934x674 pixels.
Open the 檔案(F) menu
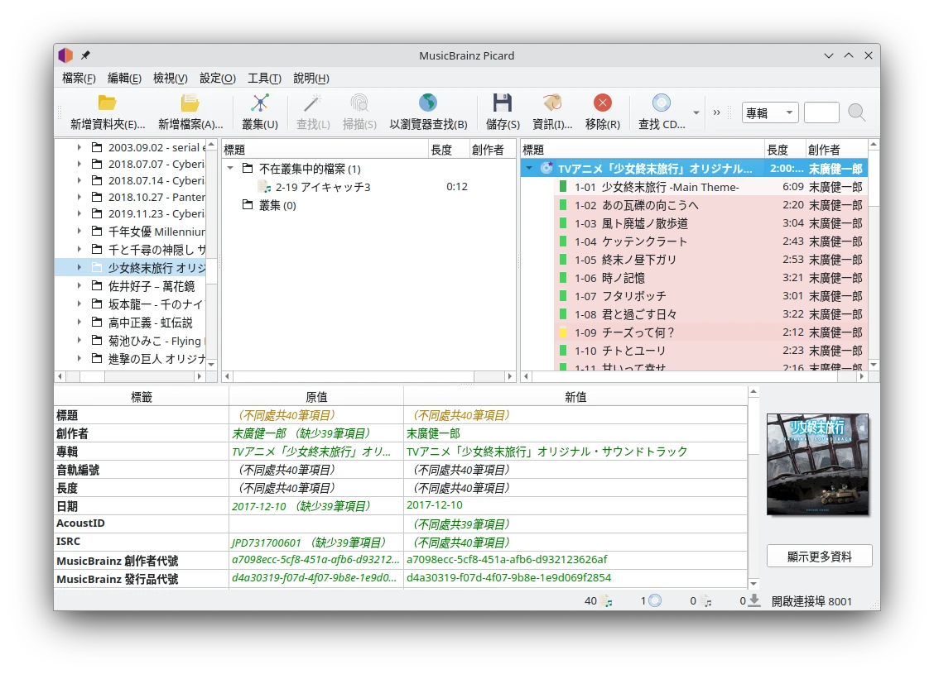pyautogui.click(x=79, y=78)
